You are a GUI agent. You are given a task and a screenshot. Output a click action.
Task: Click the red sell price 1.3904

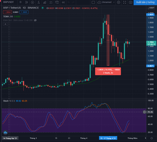pos(7,12)
